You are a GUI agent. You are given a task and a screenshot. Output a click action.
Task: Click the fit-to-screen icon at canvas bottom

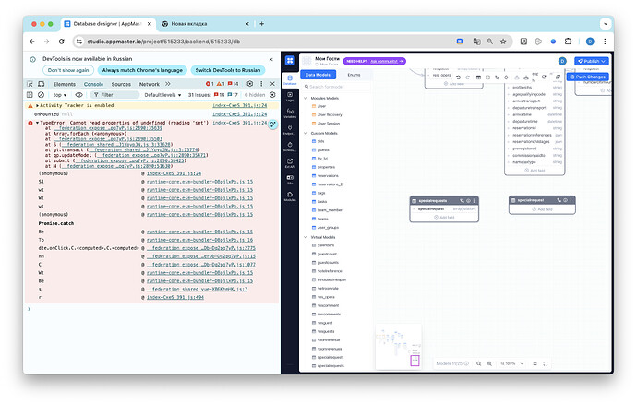(535, 363)
